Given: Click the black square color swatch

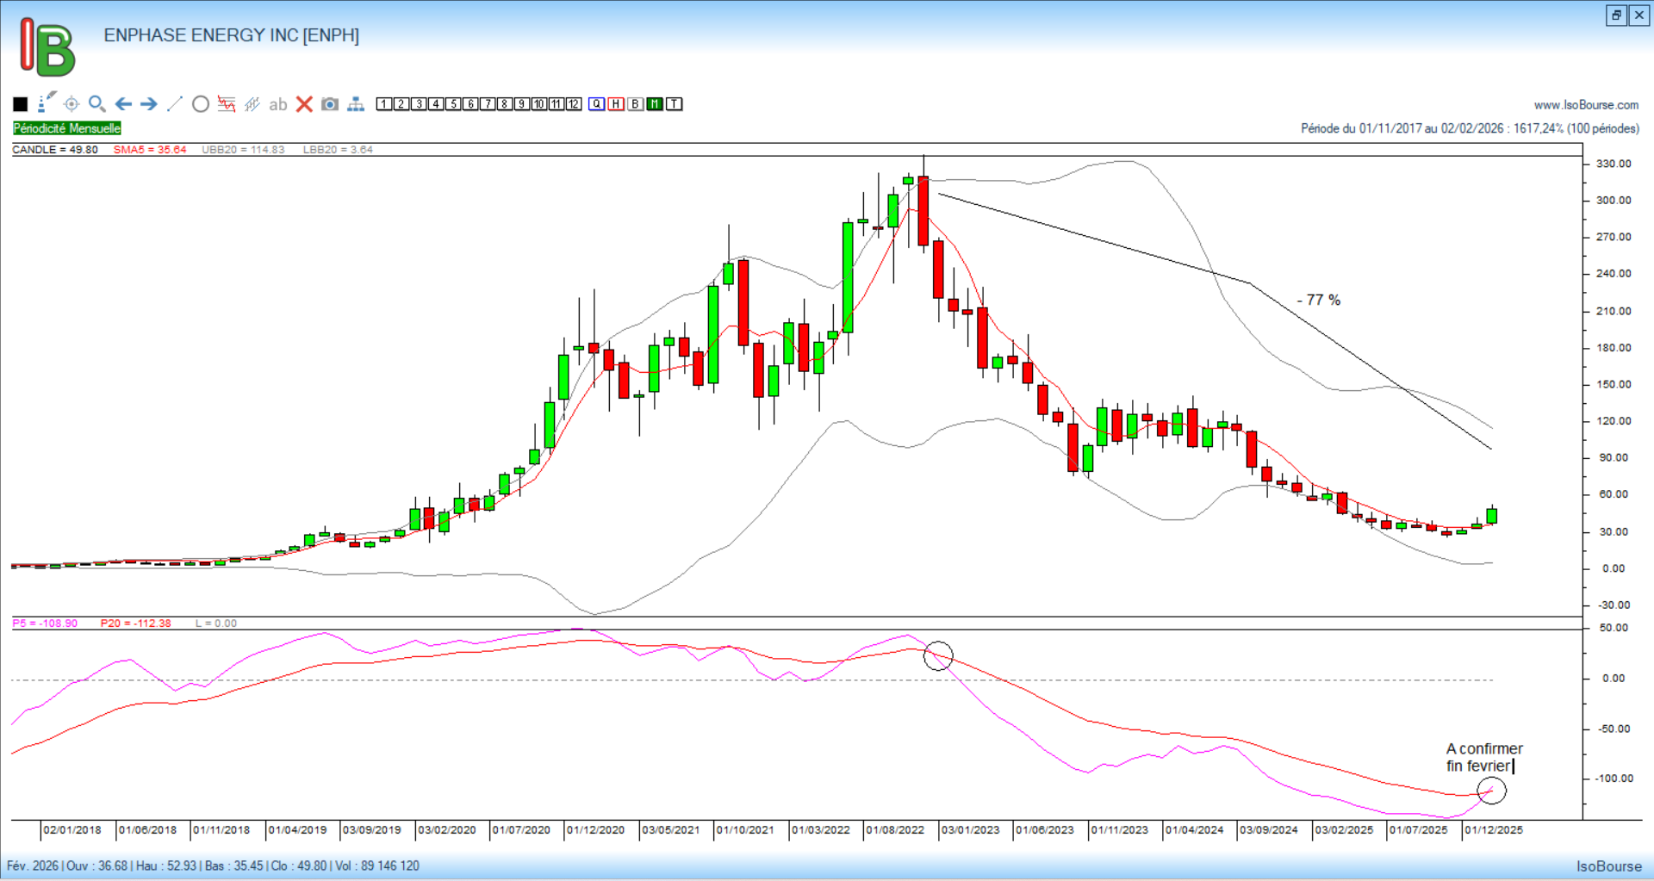Looking at the screenshot, I should 21,104.
